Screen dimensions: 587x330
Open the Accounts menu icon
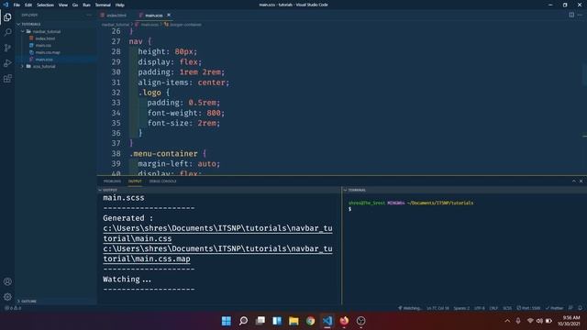[7, 281]
